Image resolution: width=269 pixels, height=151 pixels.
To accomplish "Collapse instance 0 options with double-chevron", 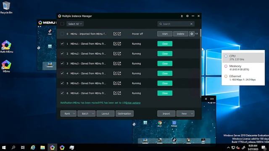I will [197, 34].
